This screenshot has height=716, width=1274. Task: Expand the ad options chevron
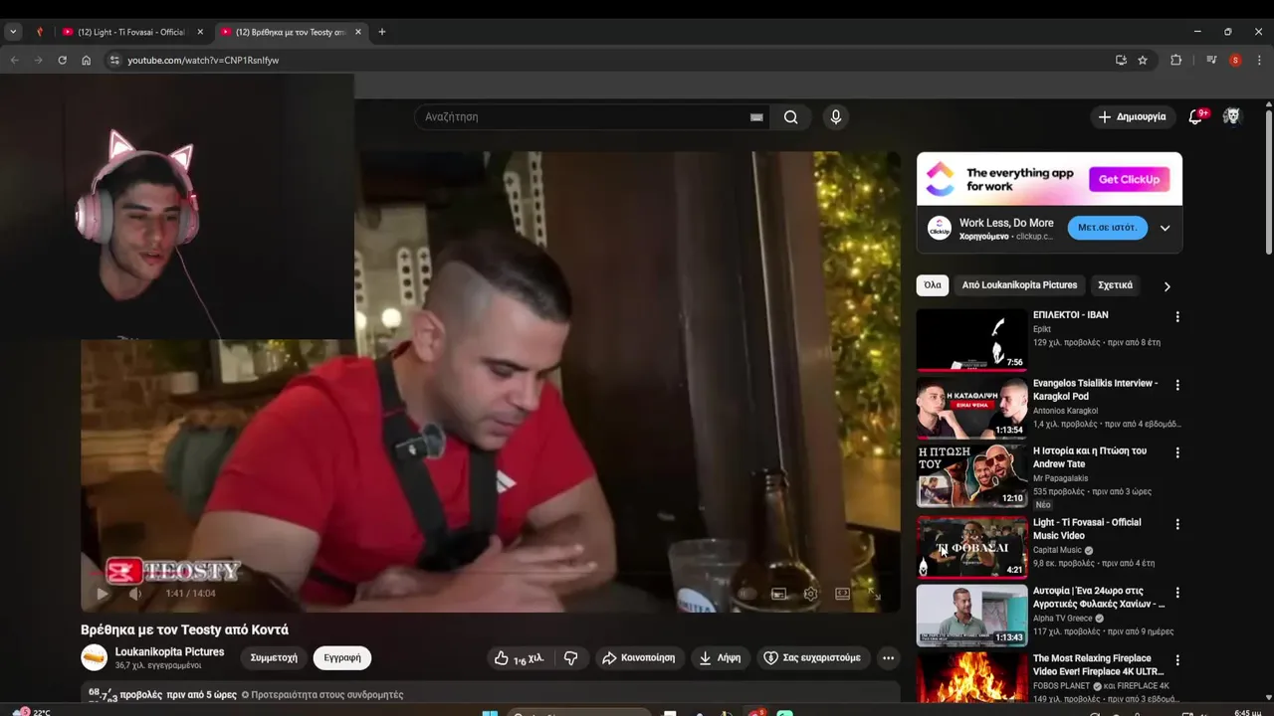click(1165, 228)
